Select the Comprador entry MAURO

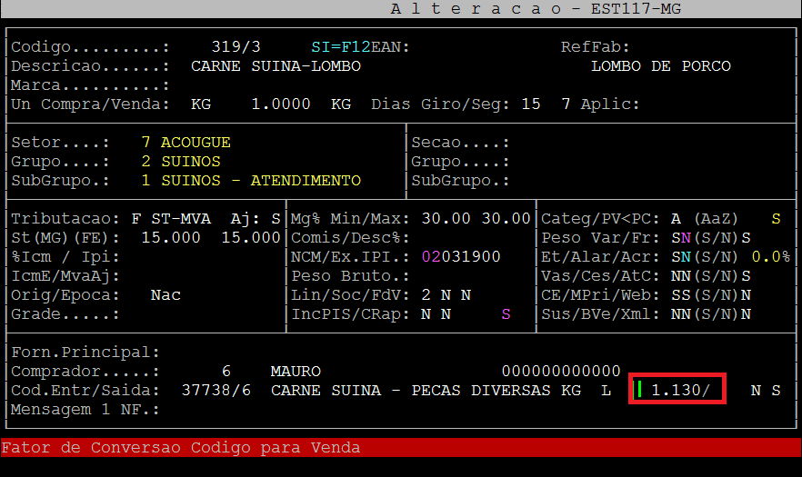point(296,372)
